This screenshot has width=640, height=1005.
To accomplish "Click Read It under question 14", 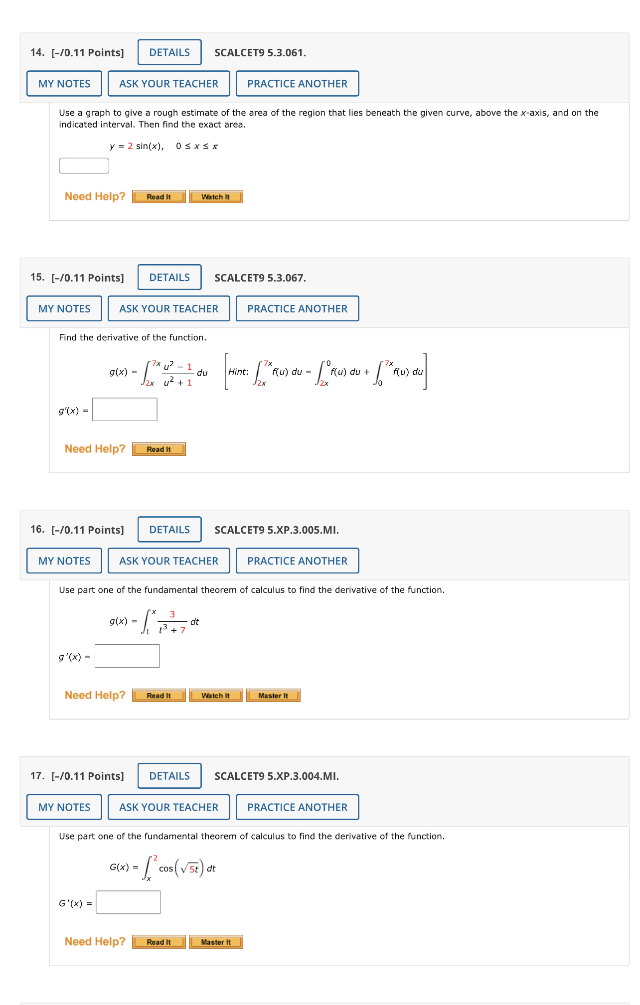I will [159, 197].
